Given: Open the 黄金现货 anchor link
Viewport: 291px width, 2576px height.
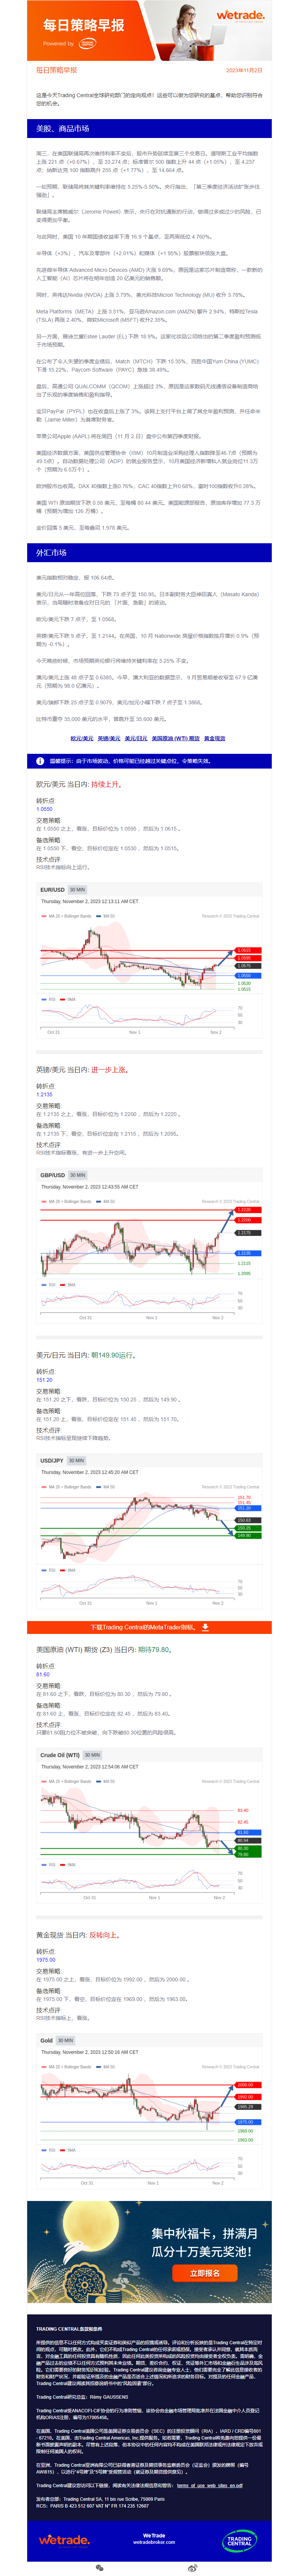Looking at the screenshot, I should pos(215,738).
